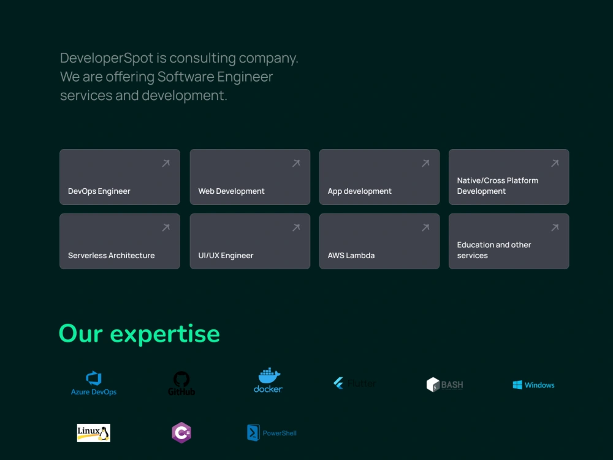Open the Serverless Architecture card
The width and height of the screenshot is (613, 460).
pos(120,241)
